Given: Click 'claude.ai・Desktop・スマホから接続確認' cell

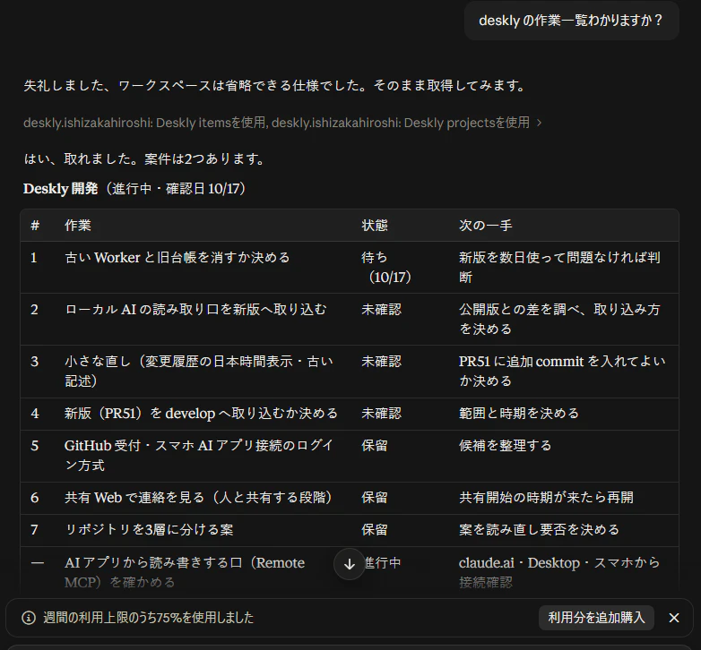Looking at the screenshot, I should (x=559, y=573).
